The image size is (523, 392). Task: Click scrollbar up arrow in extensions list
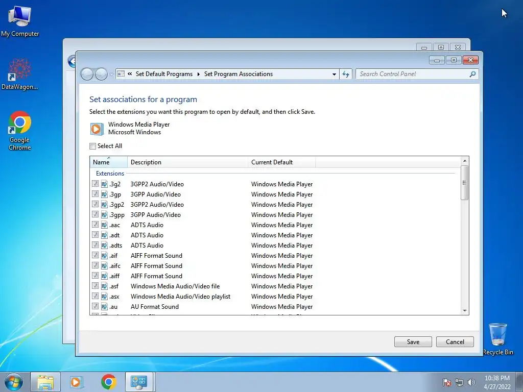(x=465, y=161)
